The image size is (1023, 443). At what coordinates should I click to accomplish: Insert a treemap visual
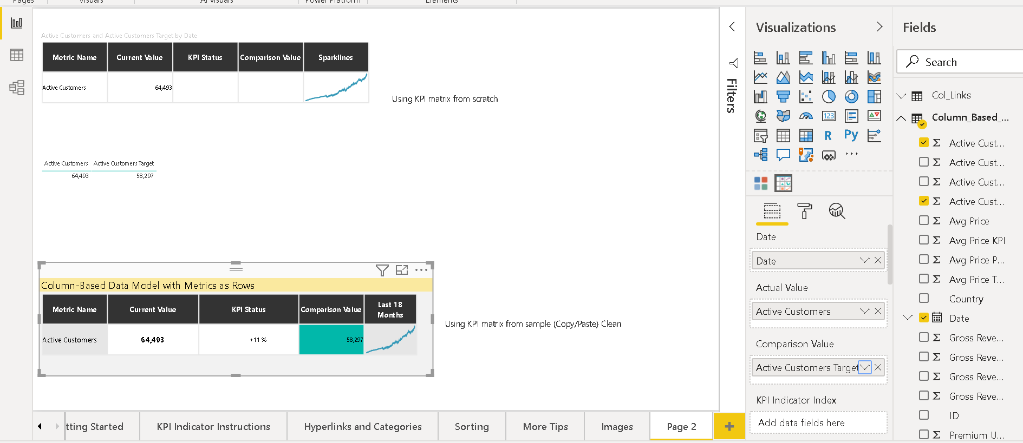(x=874, y=97)
